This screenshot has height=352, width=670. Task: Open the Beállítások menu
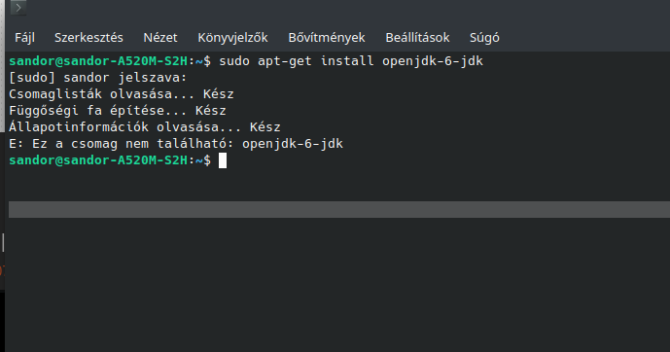(x=417, y=38)
